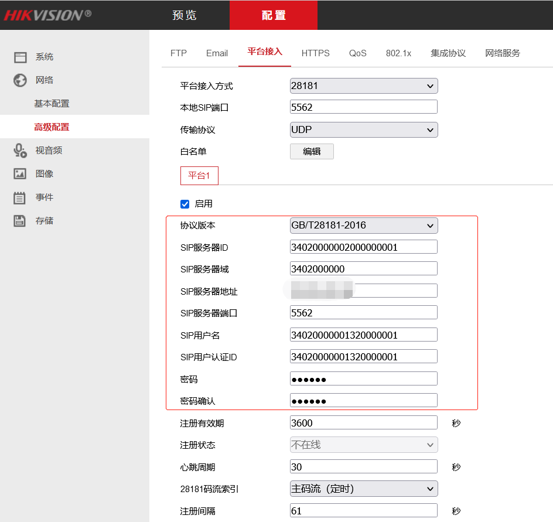Click the HIKVISION logo
Image resolution: width=553 pixels, height=522 pixels.
tap(47, 15)
